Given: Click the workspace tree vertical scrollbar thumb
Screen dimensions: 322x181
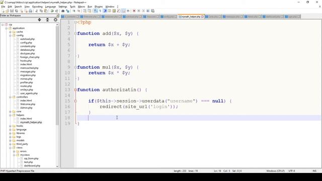Looking at the screenshot, I should pos(57,76).
